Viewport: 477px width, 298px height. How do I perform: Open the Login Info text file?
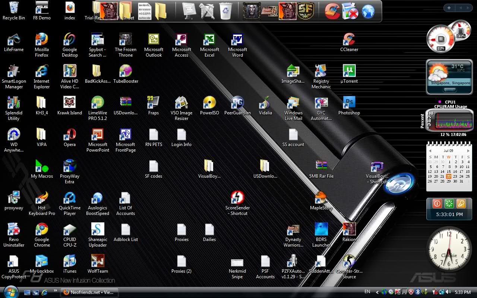tap(181, 137)
